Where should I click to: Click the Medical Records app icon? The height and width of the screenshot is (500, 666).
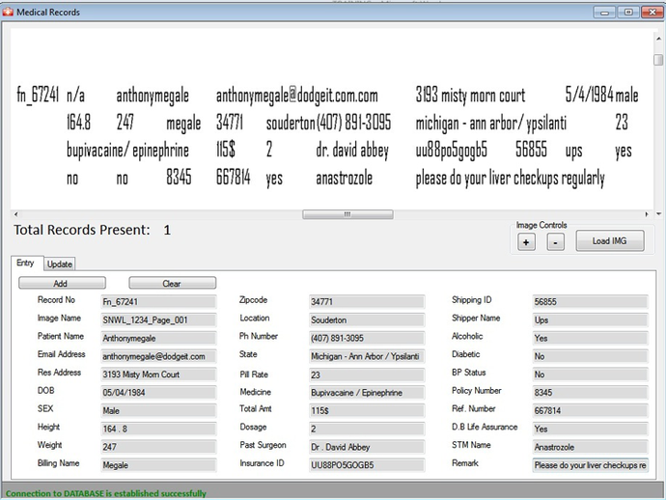(x=8, y=12)
